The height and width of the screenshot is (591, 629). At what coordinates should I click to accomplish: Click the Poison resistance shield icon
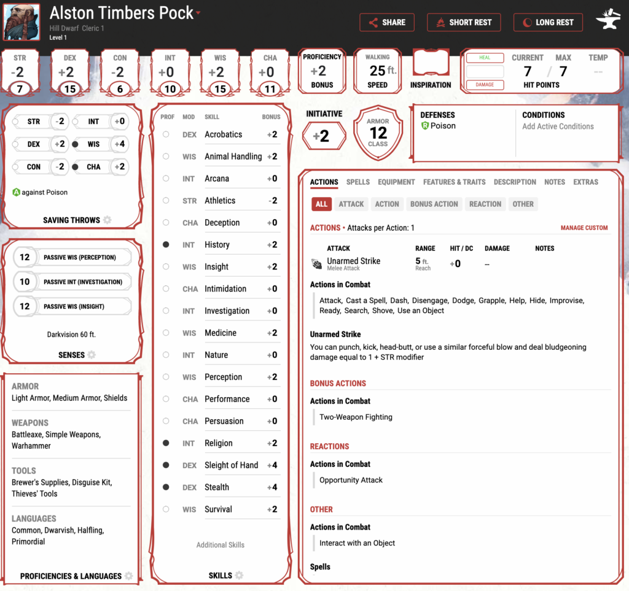(424, 126)
